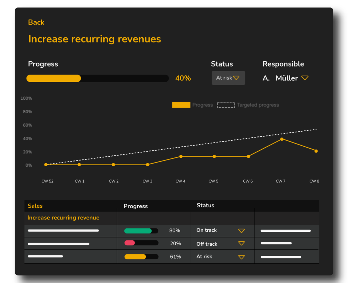Open the At risk status dropdown below Status heading
Viewport: 348px width, 283px height.
[x=228, y=78]
